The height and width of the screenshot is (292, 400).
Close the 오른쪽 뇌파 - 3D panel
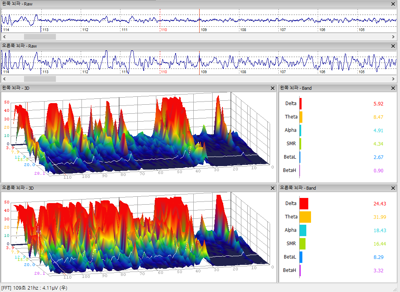click(x=273, y=188)
